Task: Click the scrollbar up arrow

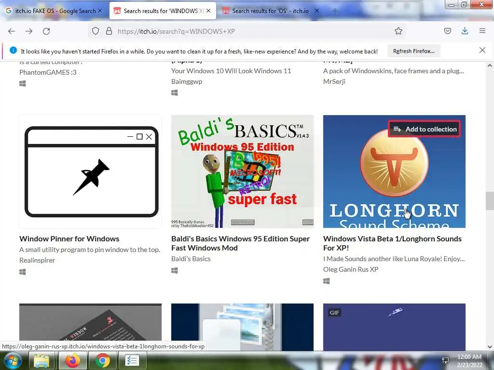Action: coord(490,66)
